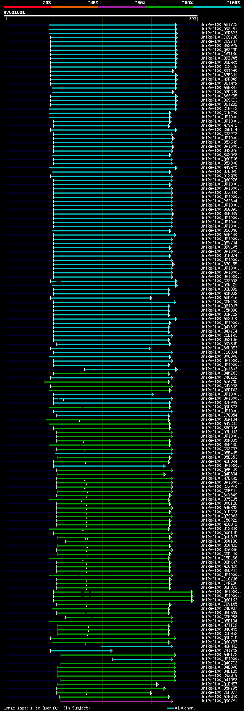Image resolution: width=244 pixels, height=711 pixels.
Task: Open hit UniRef100_A8IYZ2
Action: pyautogui.click(x=219, y=24)
